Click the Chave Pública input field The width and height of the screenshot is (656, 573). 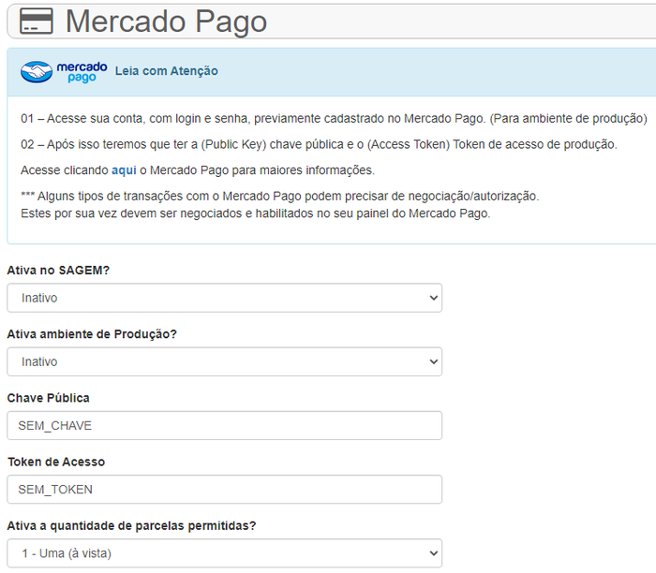[x=225, y=425]
